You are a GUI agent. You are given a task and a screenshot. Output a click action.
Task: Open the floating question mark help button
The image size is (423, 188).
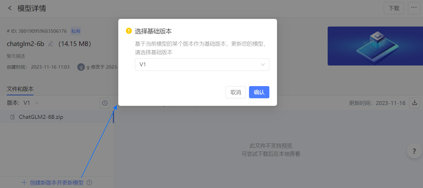click(x=414, y=151)
